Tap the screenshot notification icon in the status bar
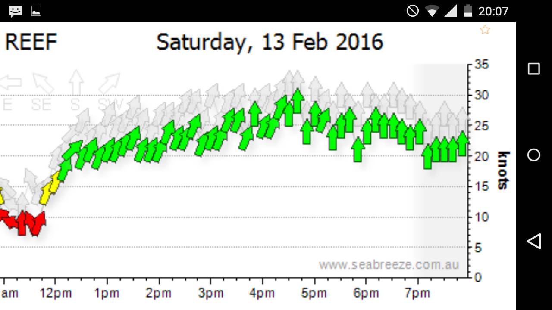This screenshot has height=310, width=552. [36, 11]
